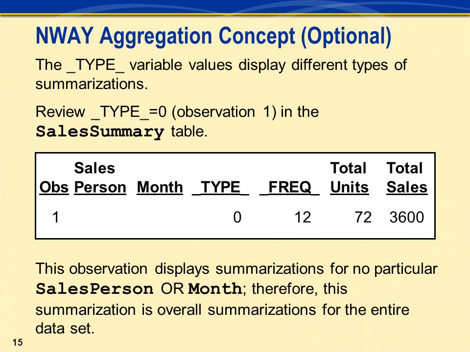Screen dimensions: 470x352
Task: Click the slide number 15
Action: [18, 342]
